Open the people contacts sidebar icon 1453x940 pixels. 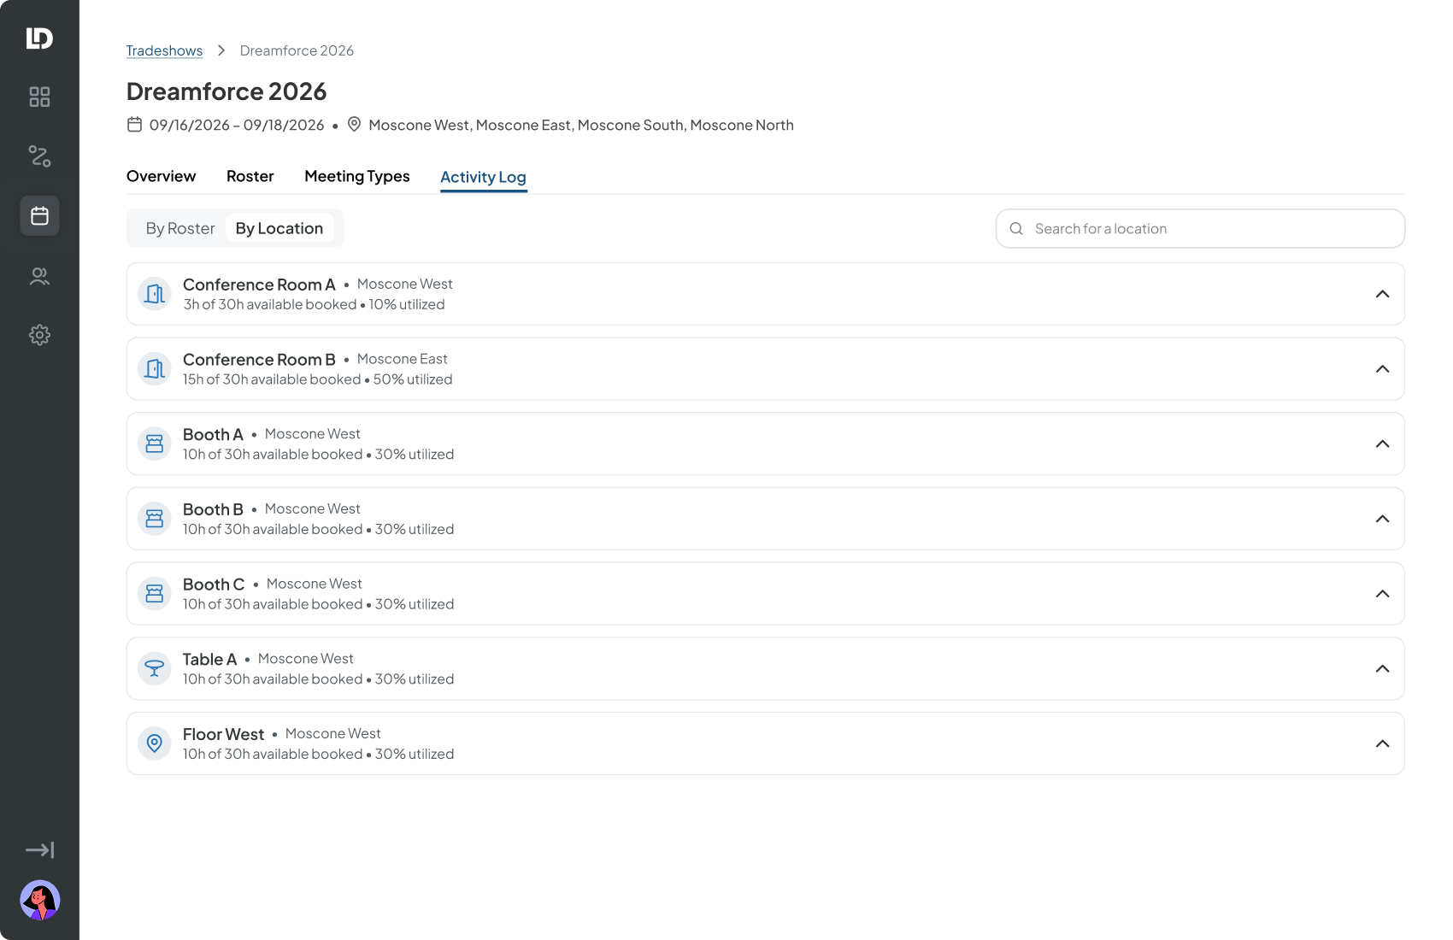(39, 276)
